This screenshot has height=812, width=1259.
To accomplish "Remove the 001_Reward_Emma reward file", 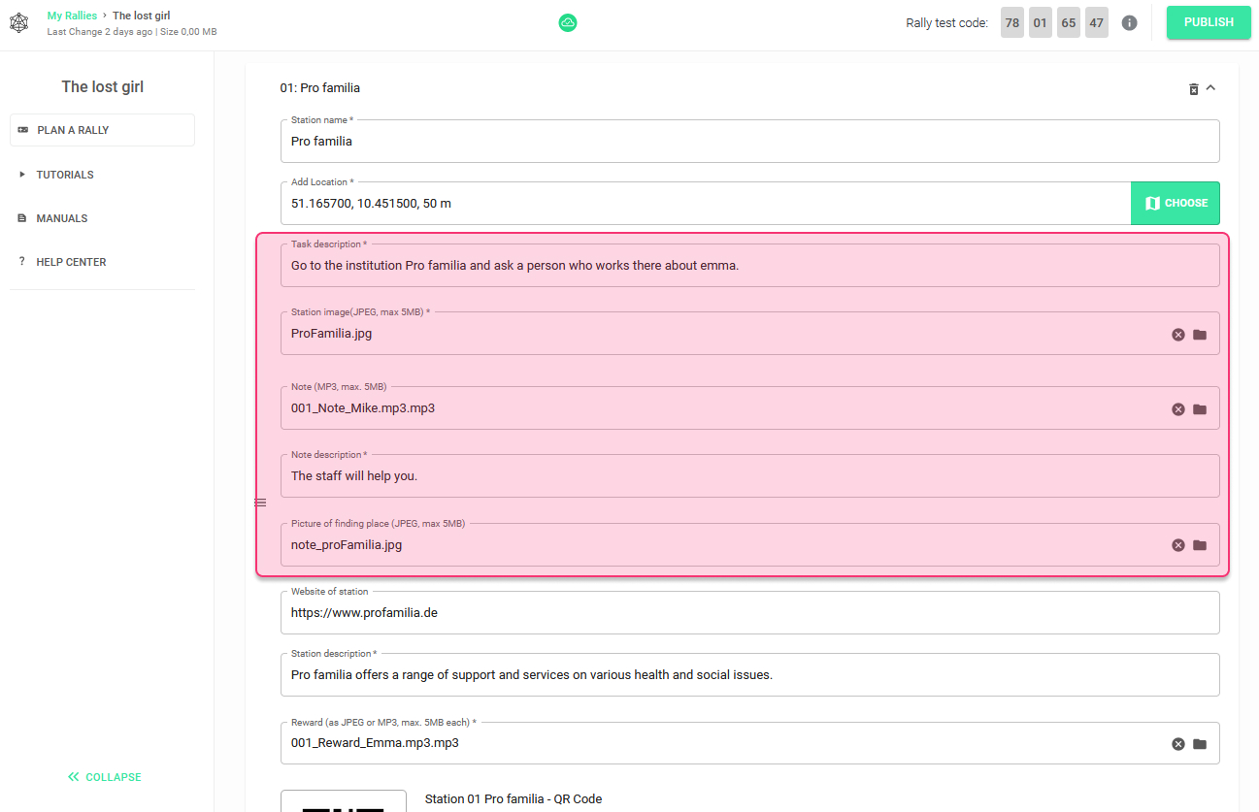I will tap(1178, 744).
